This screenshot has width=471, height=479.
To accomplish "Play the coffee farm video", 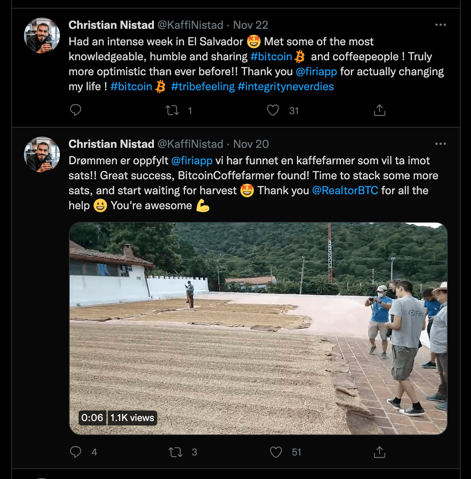I will pos(258,329).
